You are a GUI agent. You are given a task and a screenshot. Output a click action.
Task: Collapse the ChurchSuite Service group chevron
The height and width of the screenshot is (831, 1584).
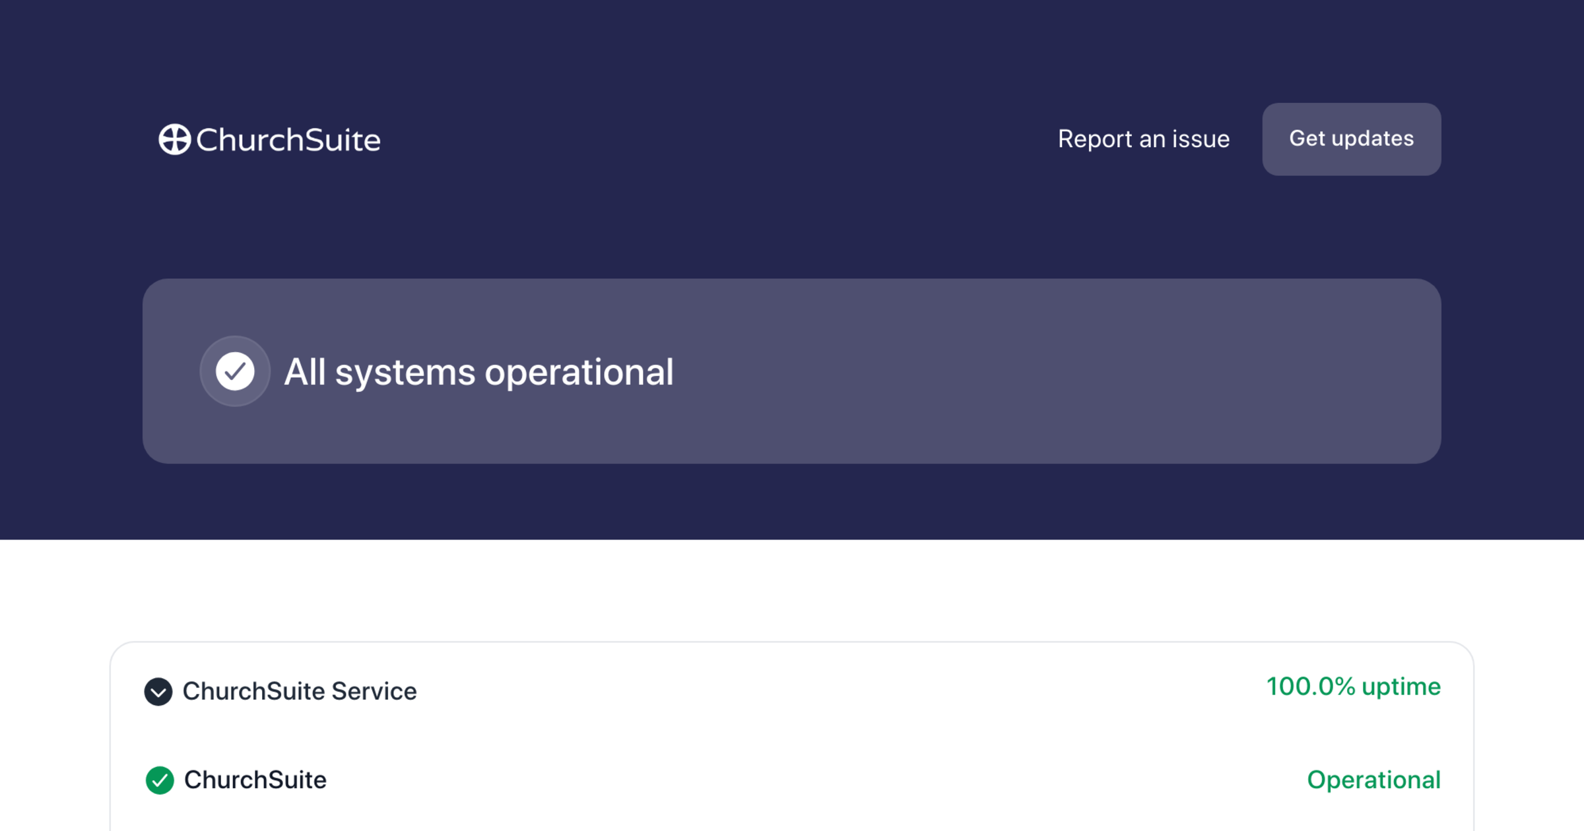[158, 692]
